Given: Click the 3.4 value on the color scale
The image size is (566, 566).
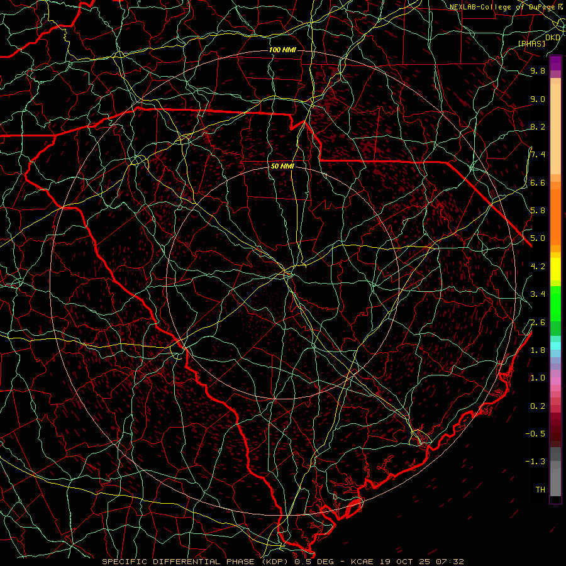Looking at the screenshot, I should point(538,294).
